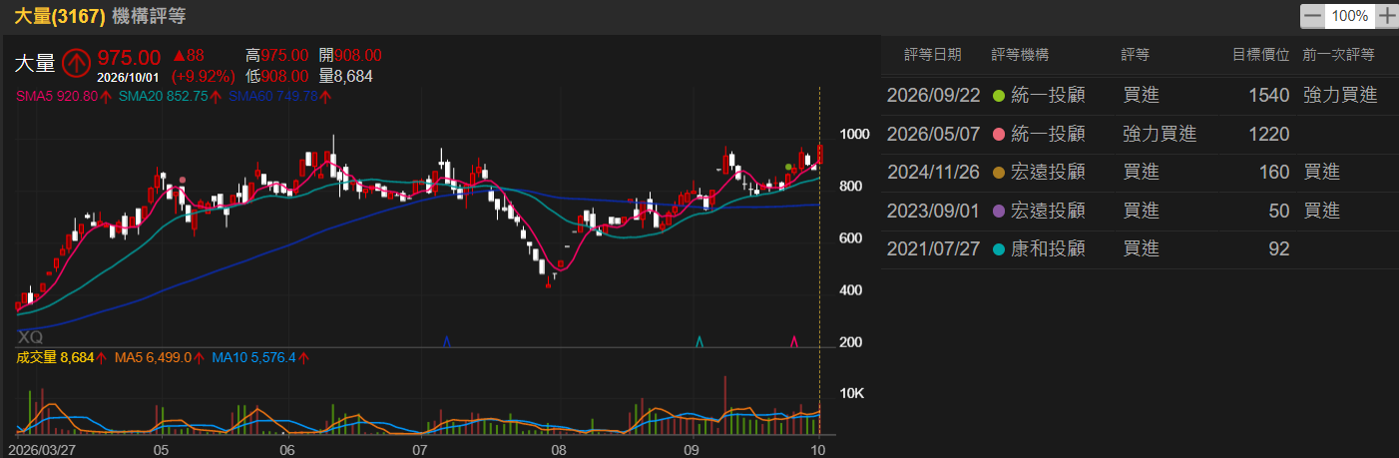Click the red circled up-arrow icon beside 大量
Image resolution: width=1399 pixels, height=458 pixels.
point(77,63)
